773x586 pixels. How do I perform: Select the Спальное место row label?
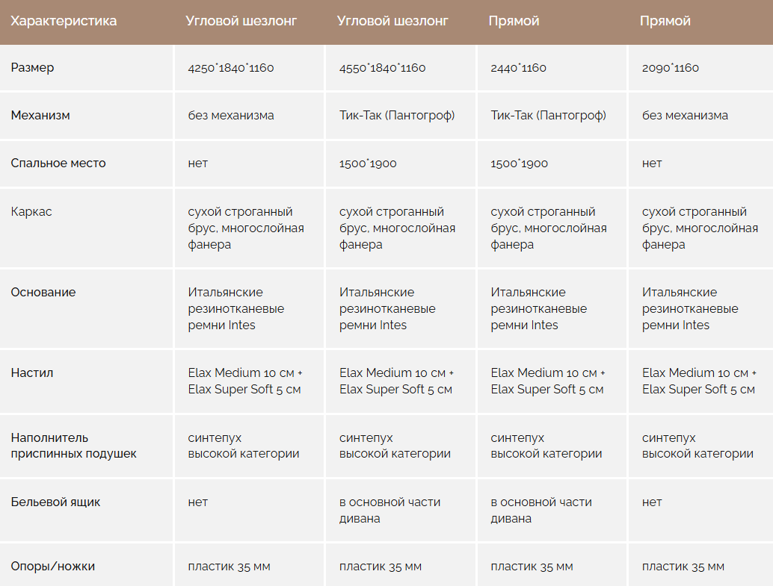[x=58, y=163]
